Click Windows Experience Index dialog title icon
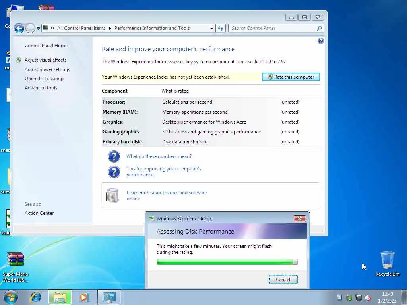The width and height of the screenshot is (407, 305). [151, 219]
